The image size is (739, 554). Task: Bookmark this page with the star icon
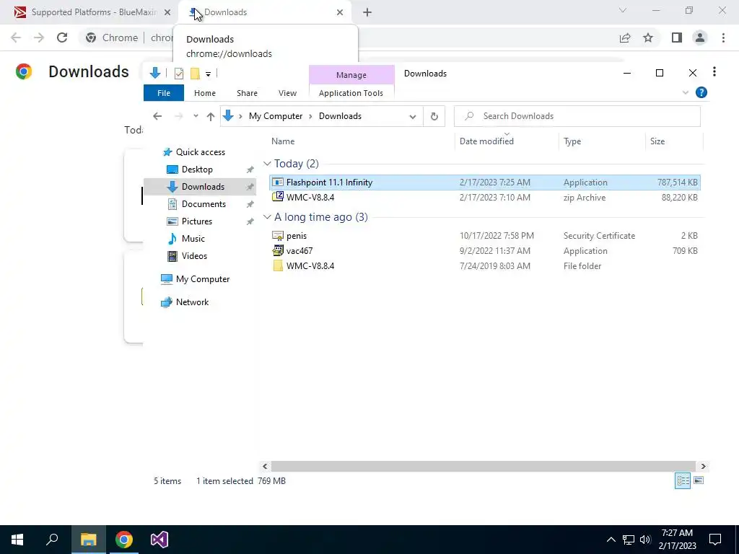click(648, 38)
